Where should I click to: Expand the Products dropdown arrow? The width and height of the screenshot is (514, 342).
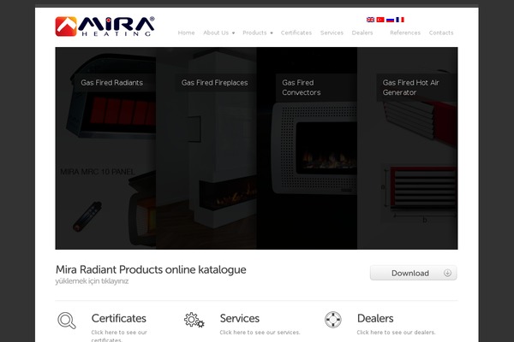point(272,33)
